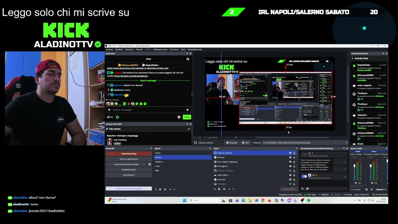This screenshot has width=398, height=224.
Task: Show the Cattura la finestra source
Action: click(290, 170)
